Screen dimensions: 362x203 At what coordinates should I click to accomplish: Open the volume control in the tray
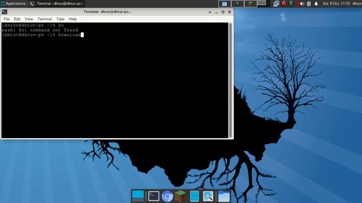click(x=301, y=4)
